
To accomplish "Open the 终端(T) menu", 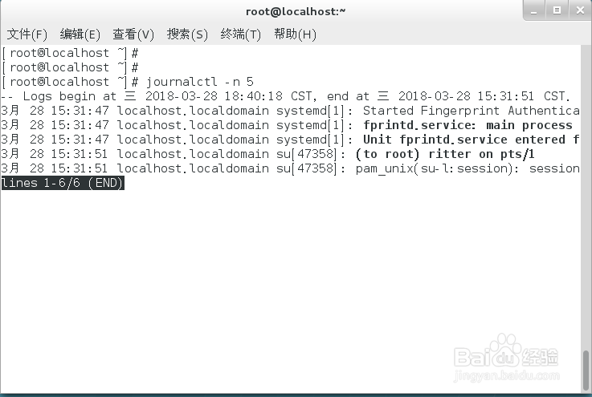I will 240,34.
